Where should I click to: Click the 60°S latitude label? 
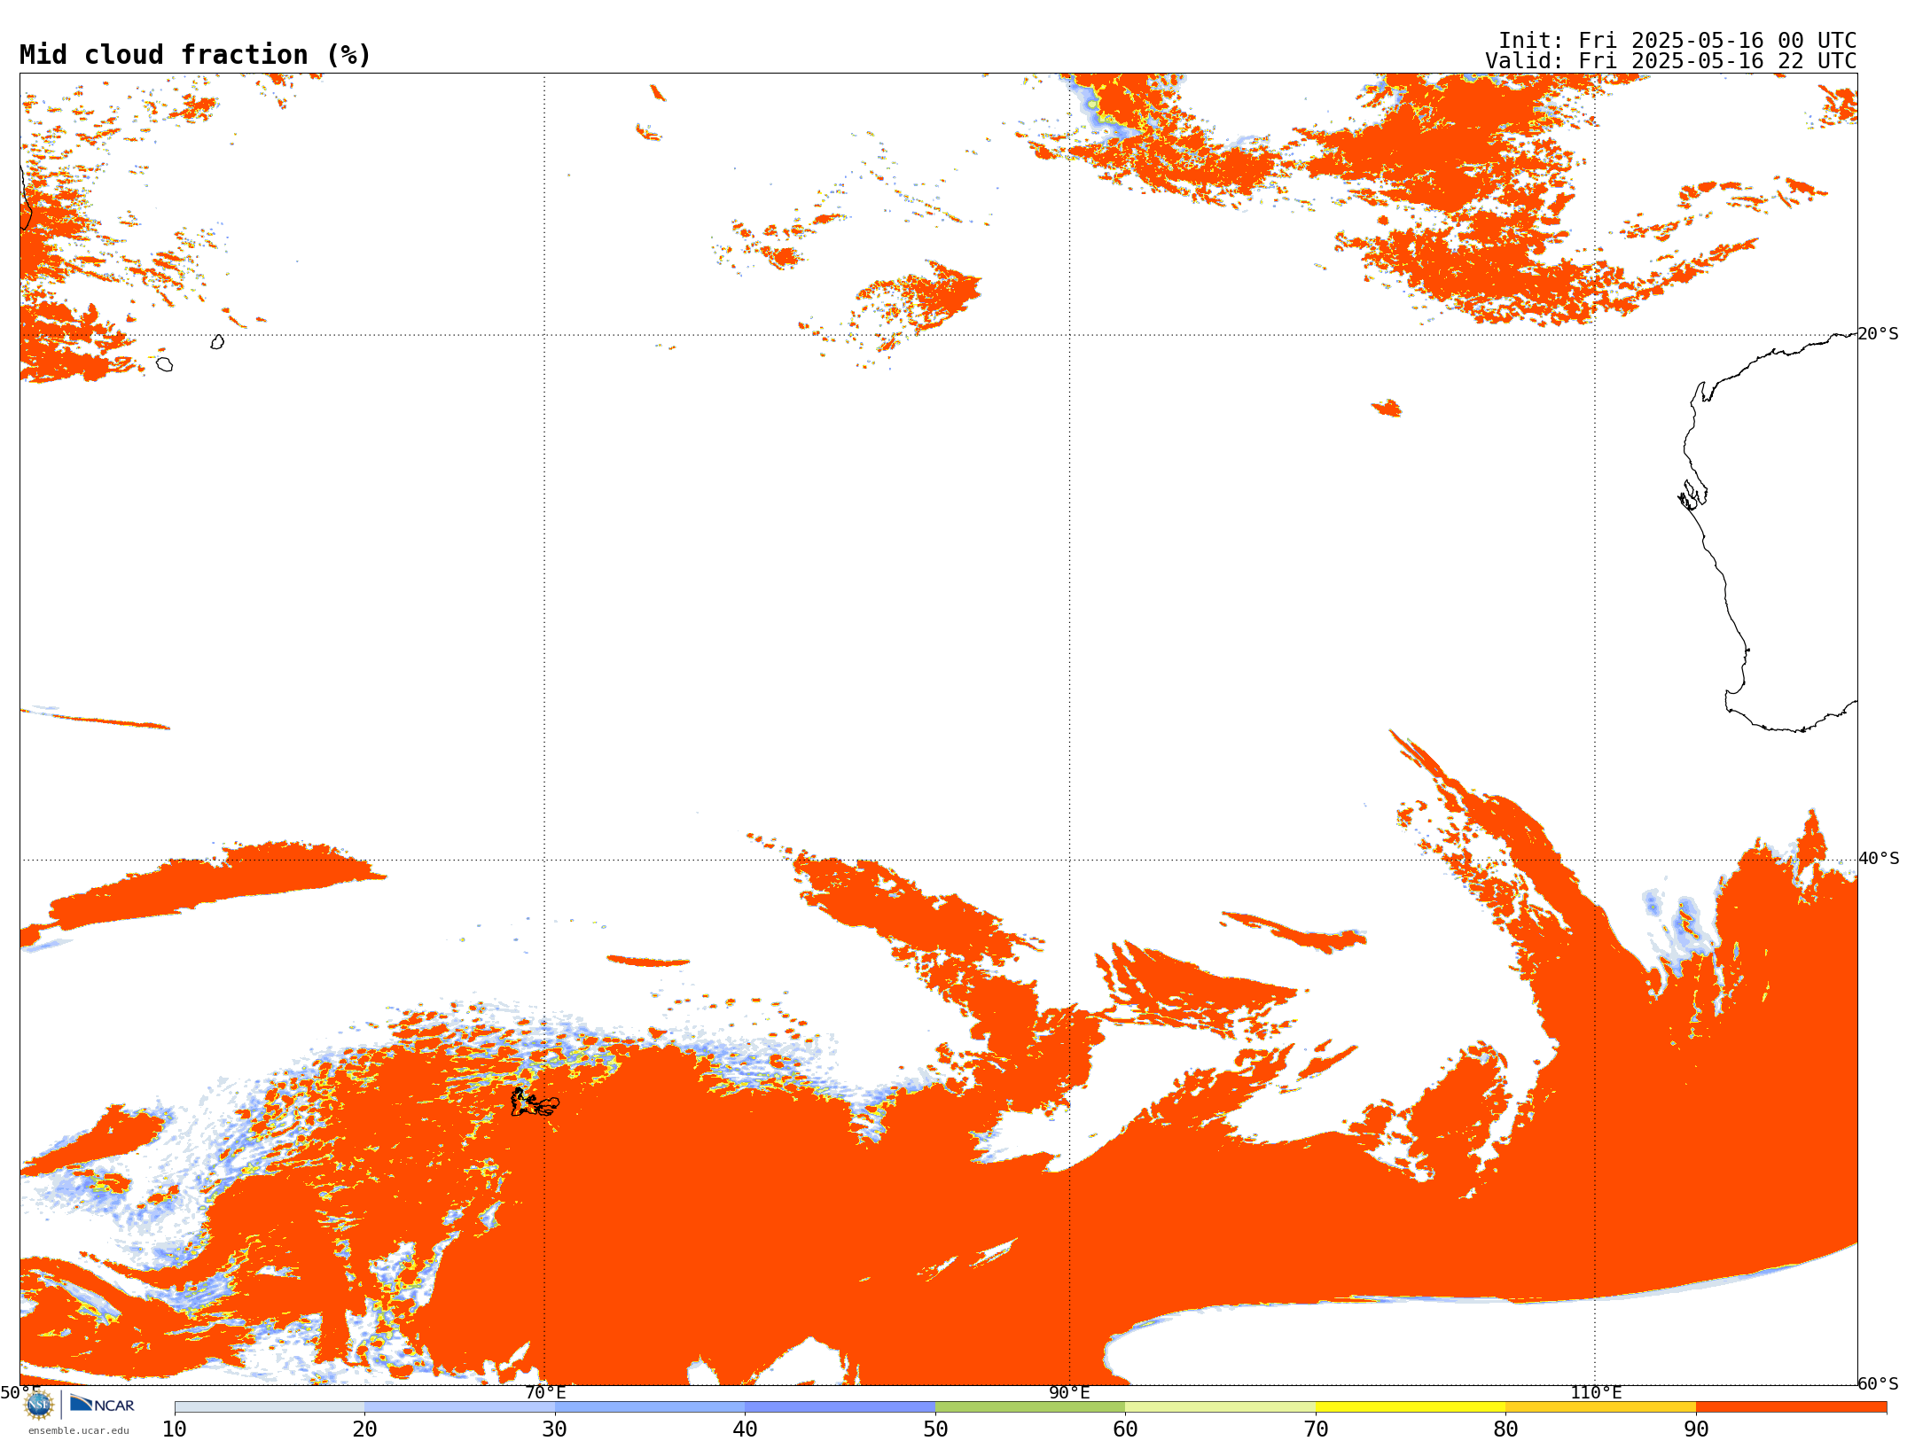pos(1879,1383)
